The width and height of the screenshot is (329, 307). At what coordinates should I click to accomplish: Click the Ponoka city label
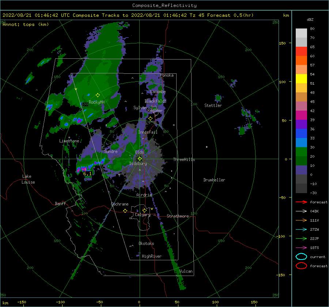167,75
